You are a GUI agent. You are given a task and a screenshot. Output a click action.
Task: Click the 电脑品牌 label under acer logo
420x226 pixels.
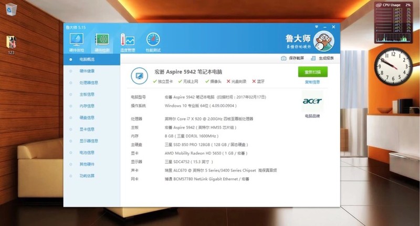click(x=312, y=116)
